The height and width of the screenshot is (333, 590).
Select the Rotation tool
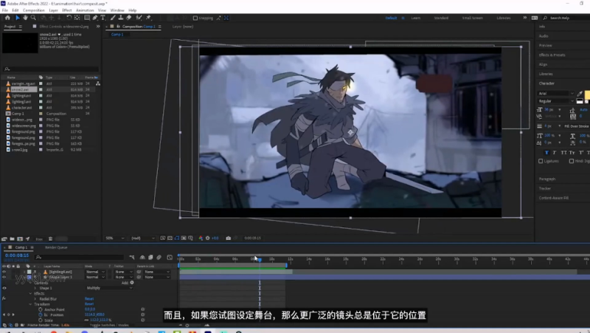(x=69, y=18)
